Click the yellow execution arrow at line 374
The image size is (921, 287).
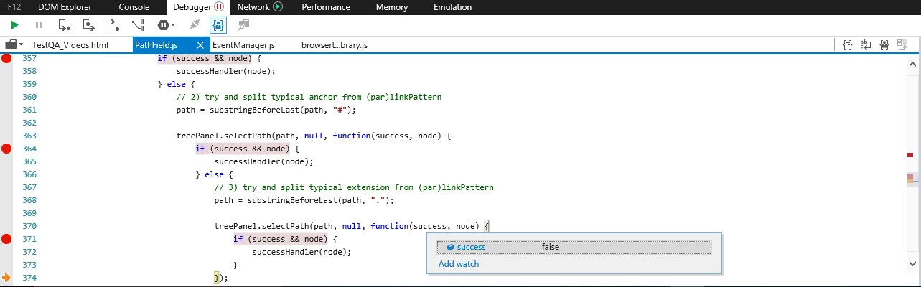click(6, 278)
